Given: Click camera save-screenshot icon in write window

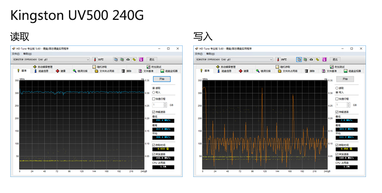Looking at the screenshot, I should click(x=311, y=60).
